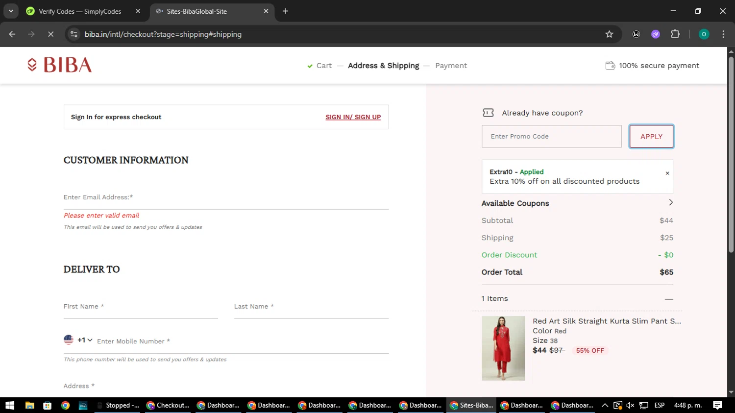Open the notification center icon
Image resolution: width=735 pixels, height=413 pixels.
coord(717,405)
